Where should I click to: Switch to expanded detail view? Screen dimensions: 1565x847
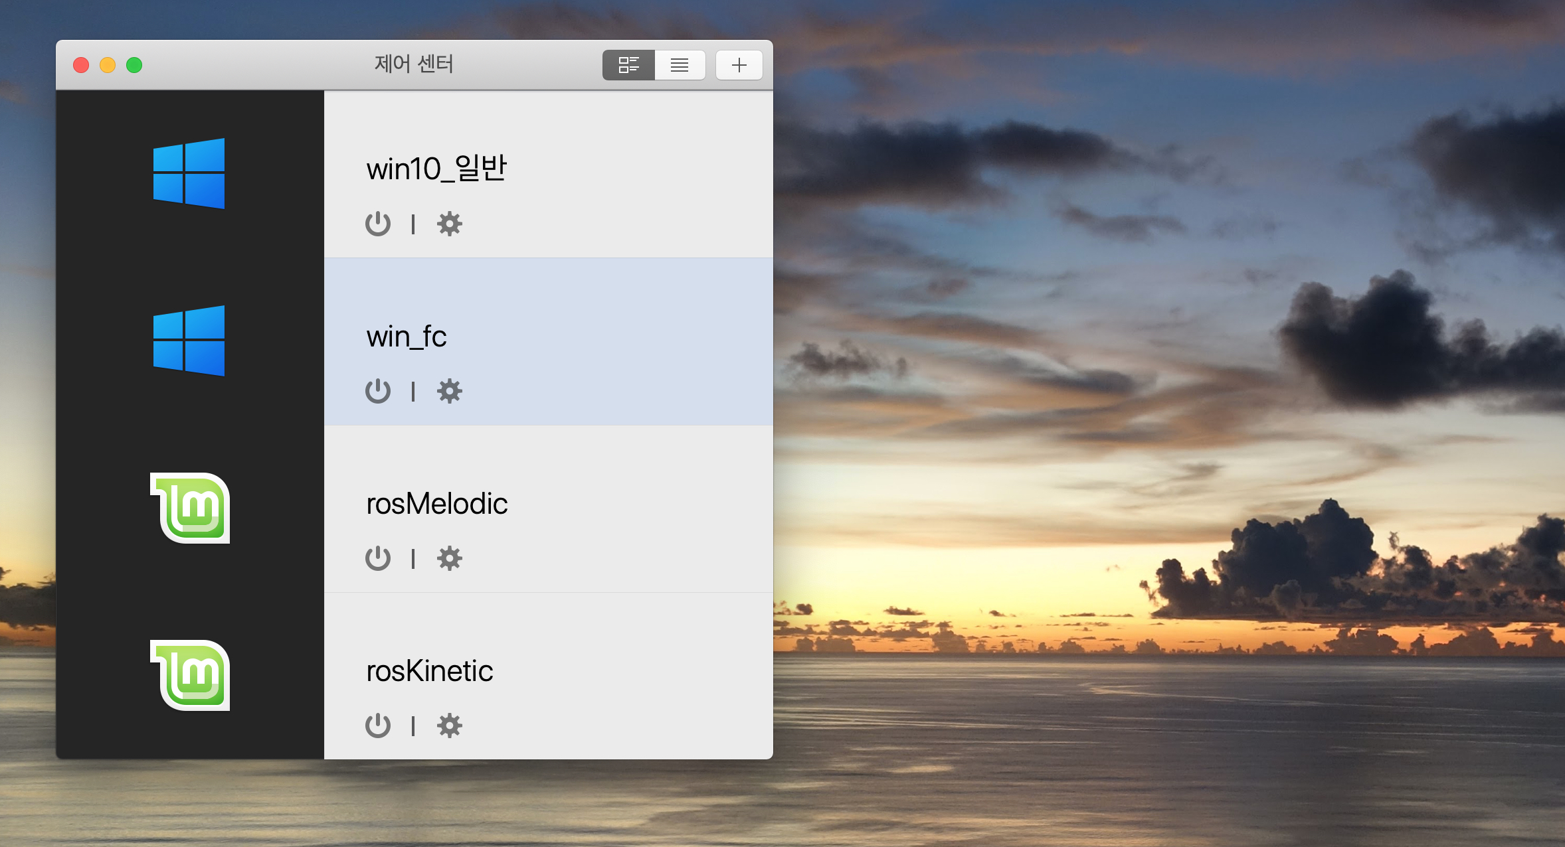click(x=628, y=65)
